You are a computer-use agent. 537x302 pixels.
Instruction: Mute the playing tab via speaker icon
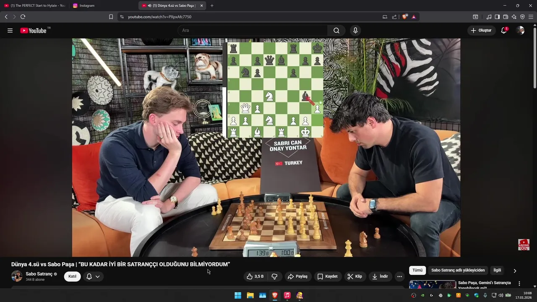tap(150, 5)
